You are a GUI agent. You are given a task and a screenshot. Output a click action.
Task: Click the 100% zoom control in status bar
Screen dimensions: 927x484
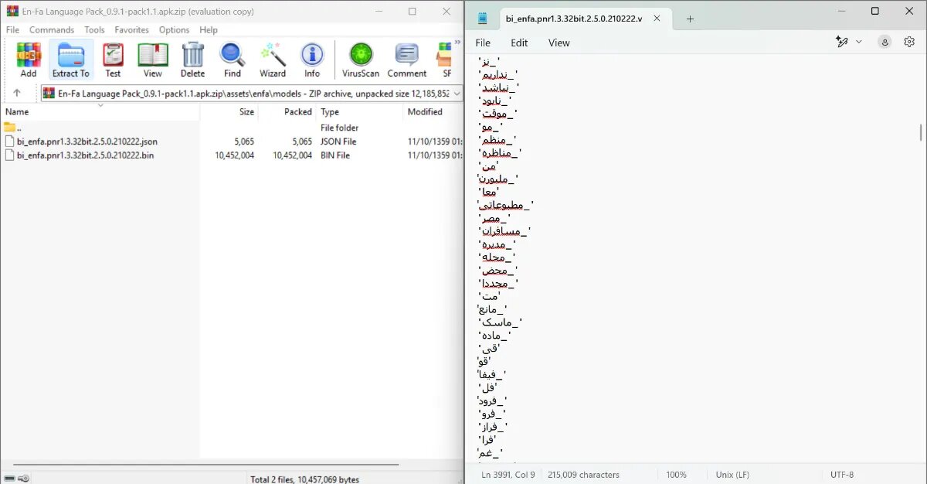(x=677, y=474)
